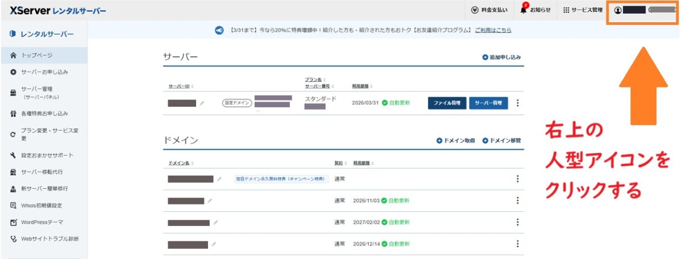The image size is (682, 259).
Task: Sort by サーバーID column header
Action: [x=181, y=86]
